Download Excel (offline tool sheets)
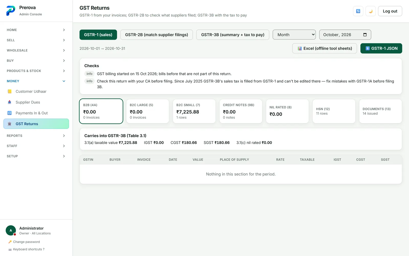409x256 pixels. pyautogui.click(x=325, y=48)
